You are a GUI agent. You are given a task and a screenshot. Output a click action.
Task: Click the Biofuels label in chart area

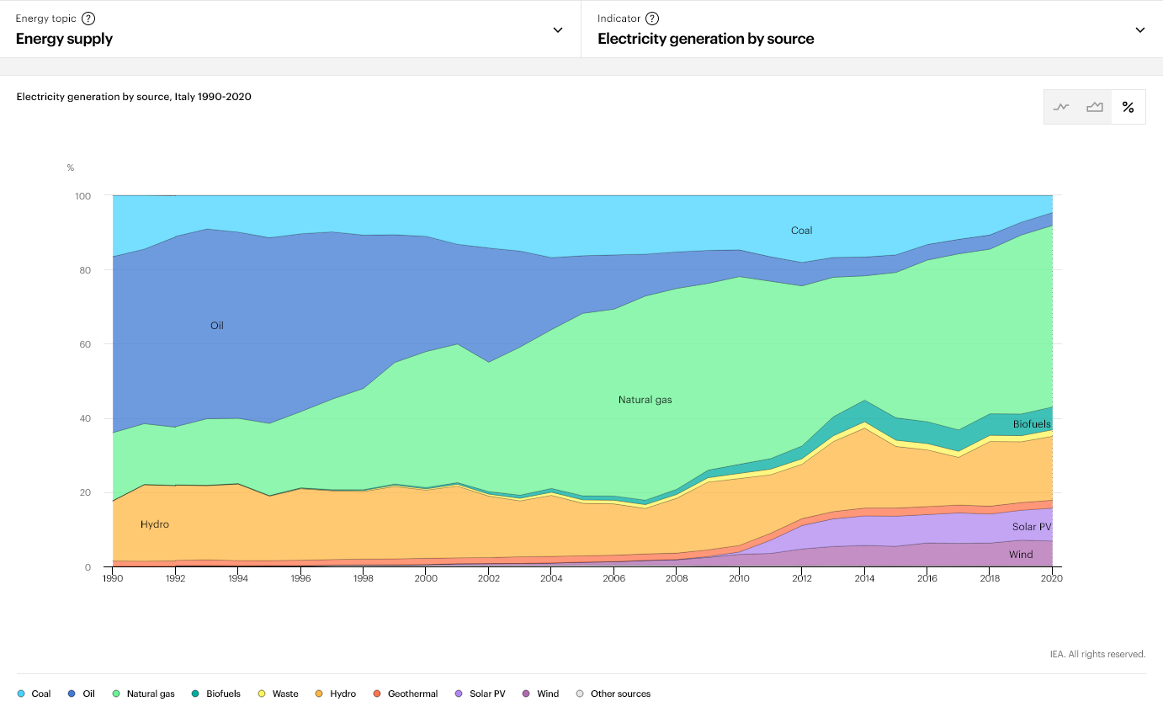[x=1032, y=424]
